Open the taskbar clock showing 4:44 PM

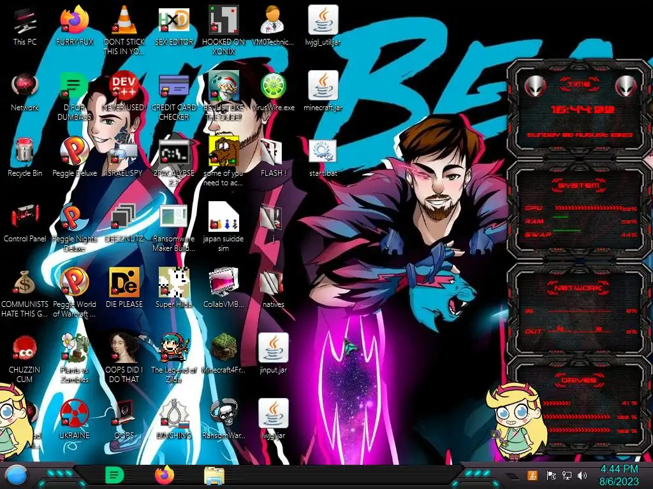[x=619, y=475]
